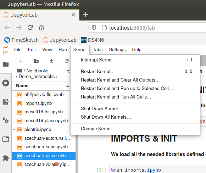Screen dimensions: 206x173
Task: Open the File Browser sidebar folder icon
Action: coord(6,64)
